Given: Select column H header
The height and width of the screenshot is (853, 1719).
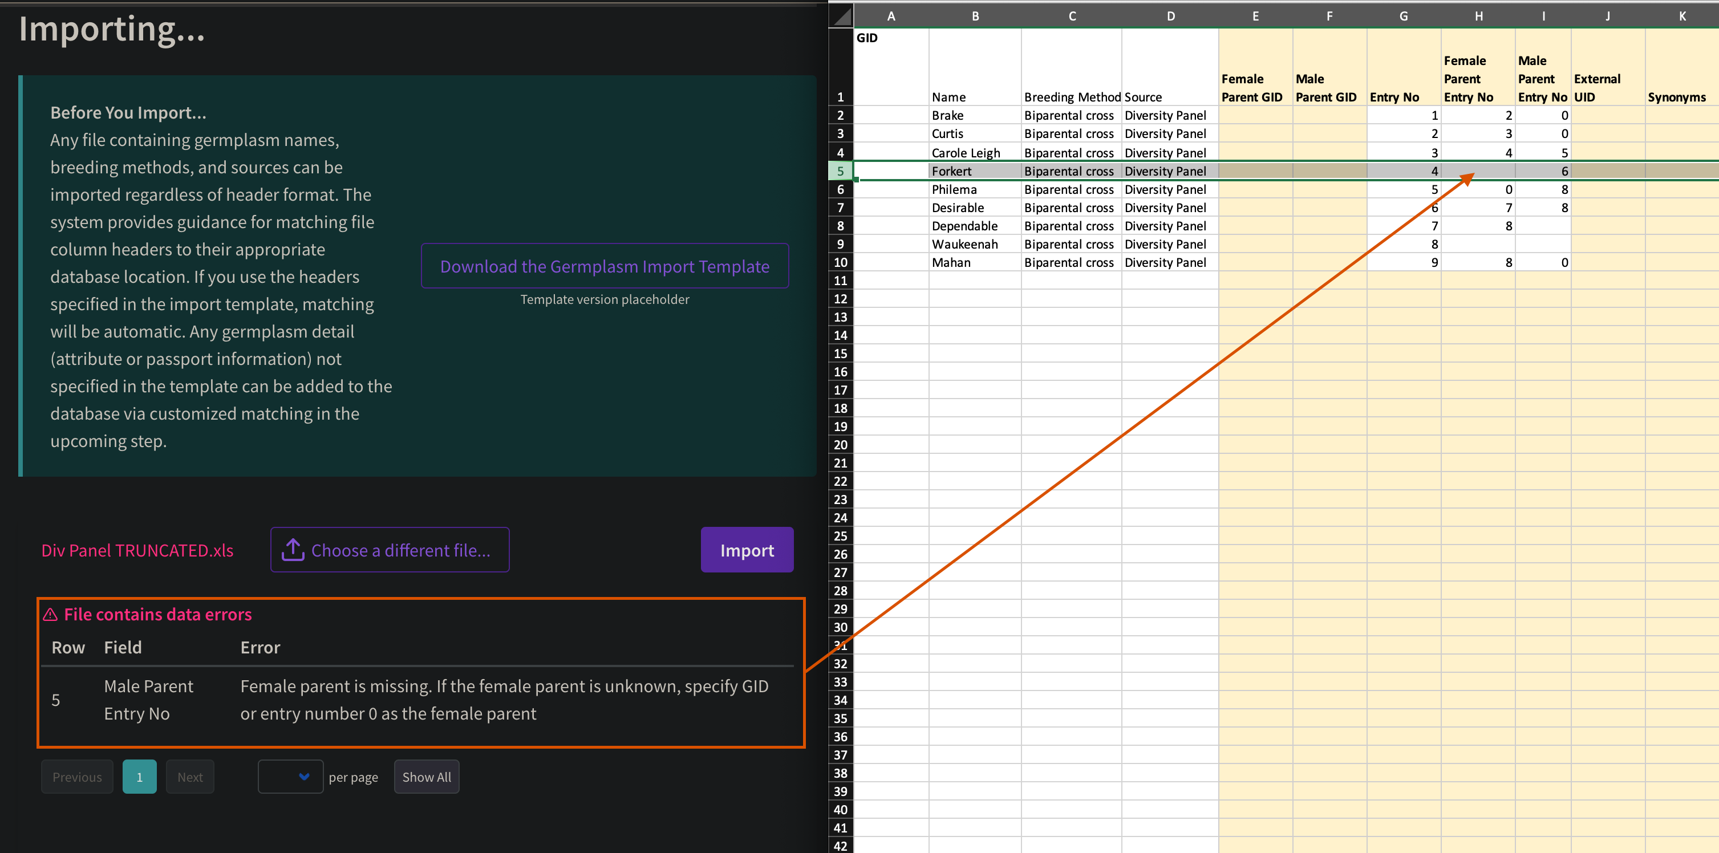Looking at the screenshot, I should click(1478, 16).
